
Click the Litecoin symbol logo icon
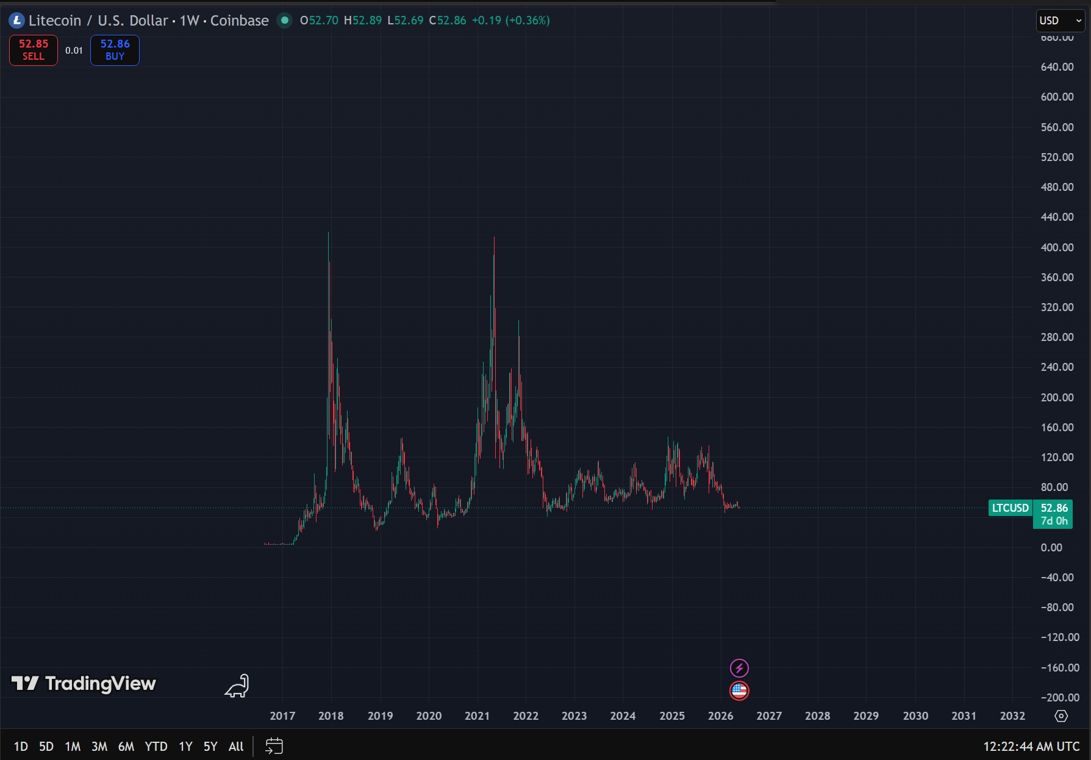tap(16, 21)
